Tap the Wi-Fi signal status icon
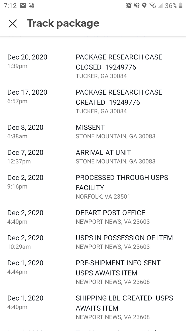186x331 pixels. coord(152,5)
